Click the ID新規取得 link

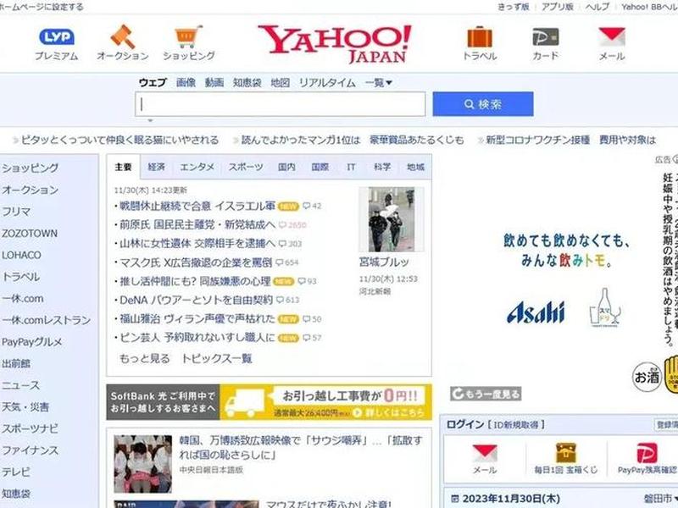pos(516,425)
